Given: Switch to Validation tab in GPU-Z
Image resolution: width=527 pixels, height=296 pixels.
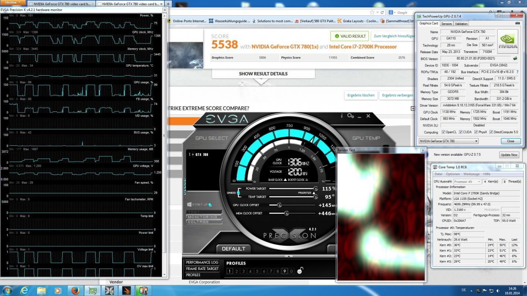Looking at the screenshot, I should [x=461, y=24].
